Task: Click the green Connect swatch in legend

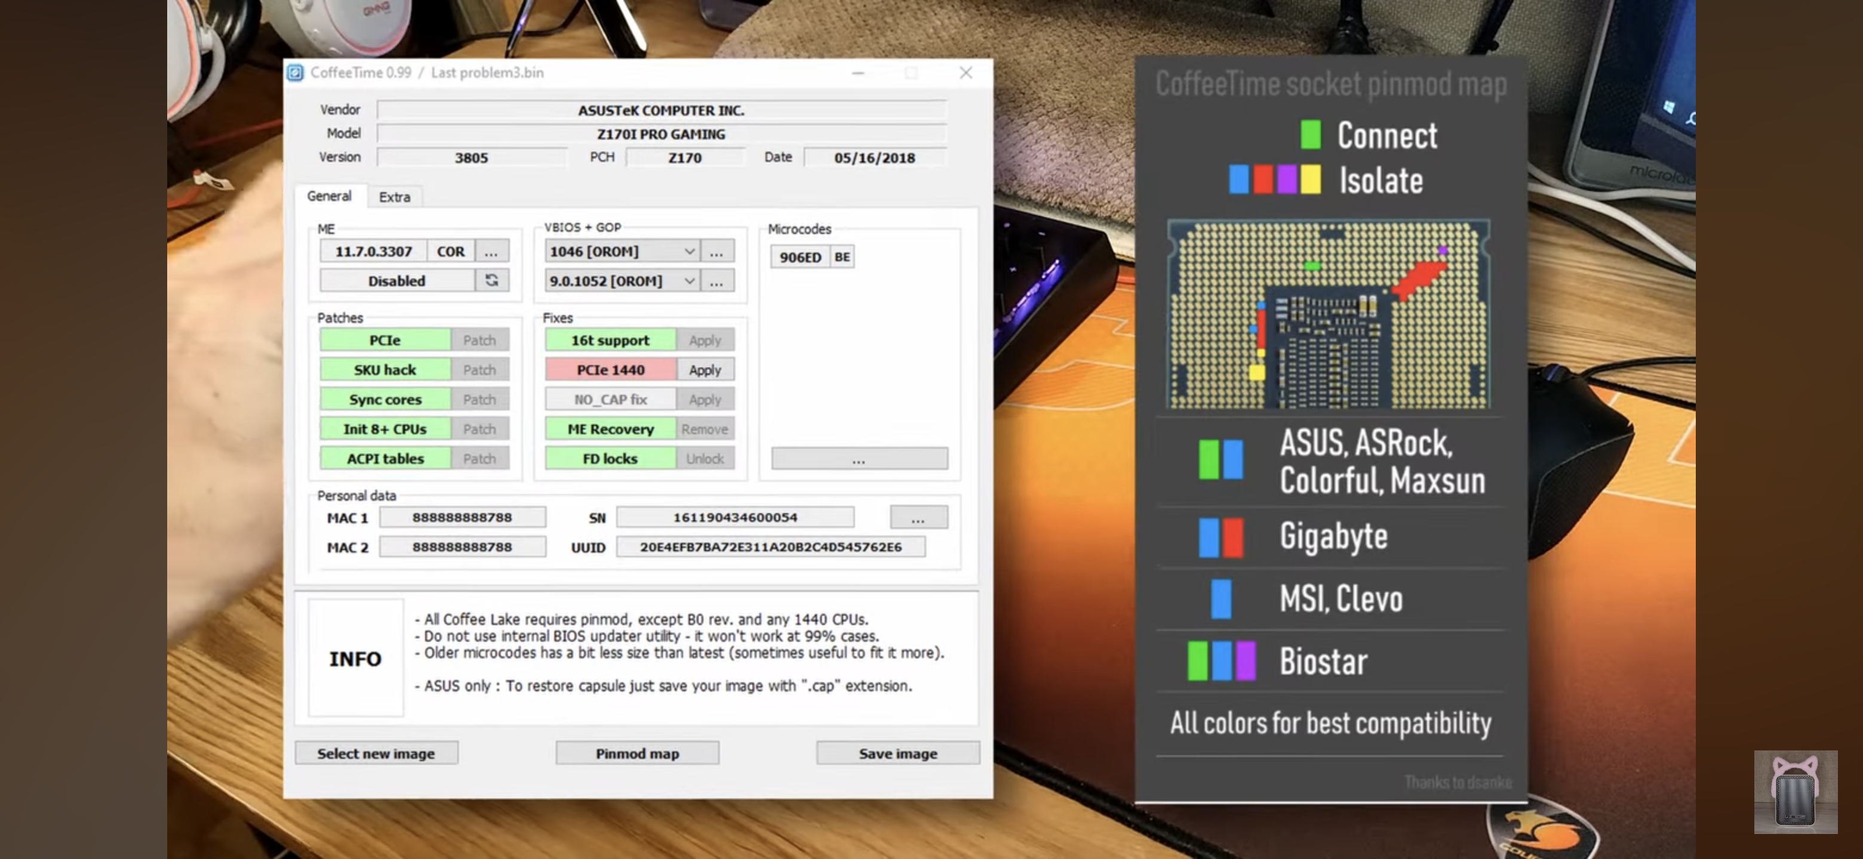Action: [1311, 134]
